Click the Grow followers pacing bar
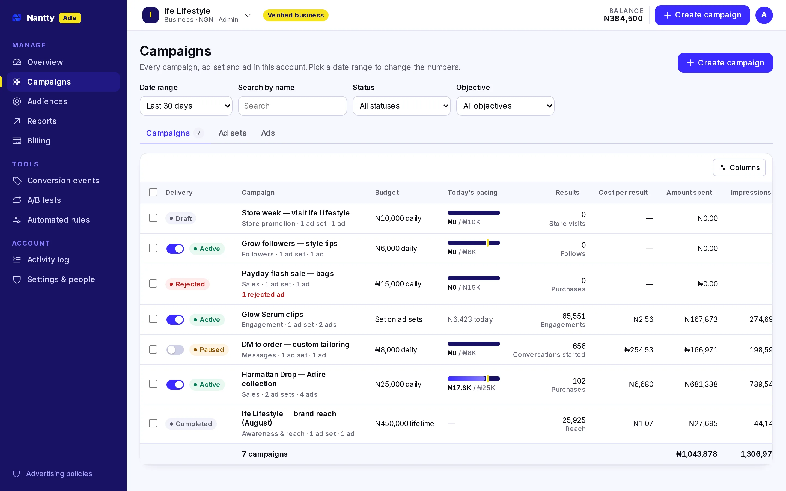Image resolution: width=786 pixels, height=491 pixels. click(x=474, y=243)
